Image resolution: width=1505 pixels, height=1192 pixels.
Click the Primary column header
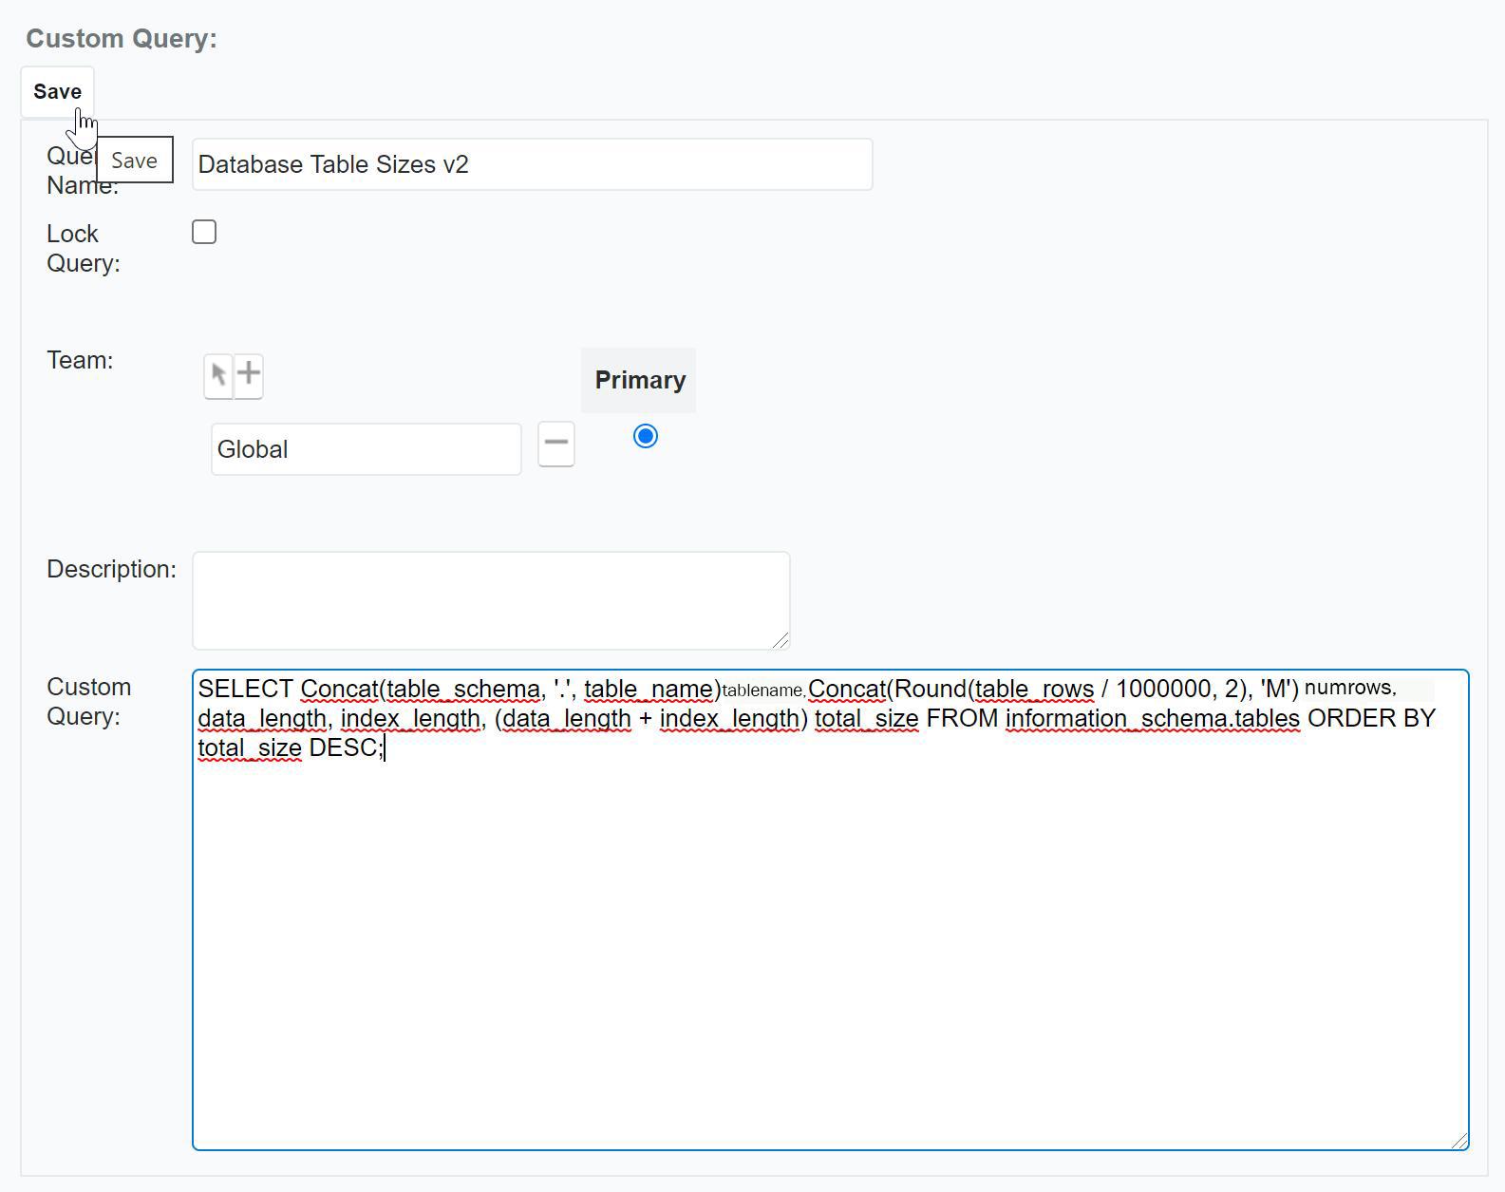point(639,380)
